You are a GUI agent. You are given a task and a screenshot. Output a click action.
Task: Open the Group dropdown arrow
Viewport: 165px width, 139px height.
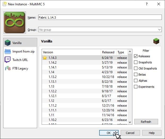[x=159, y=30]
